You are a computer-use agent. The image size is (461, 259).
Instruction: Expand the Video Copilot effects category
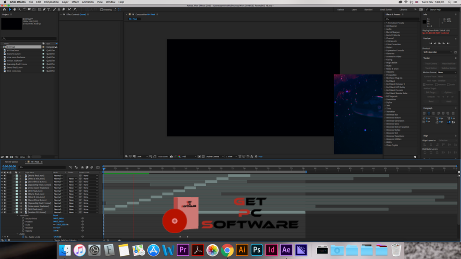coord(385,145)
